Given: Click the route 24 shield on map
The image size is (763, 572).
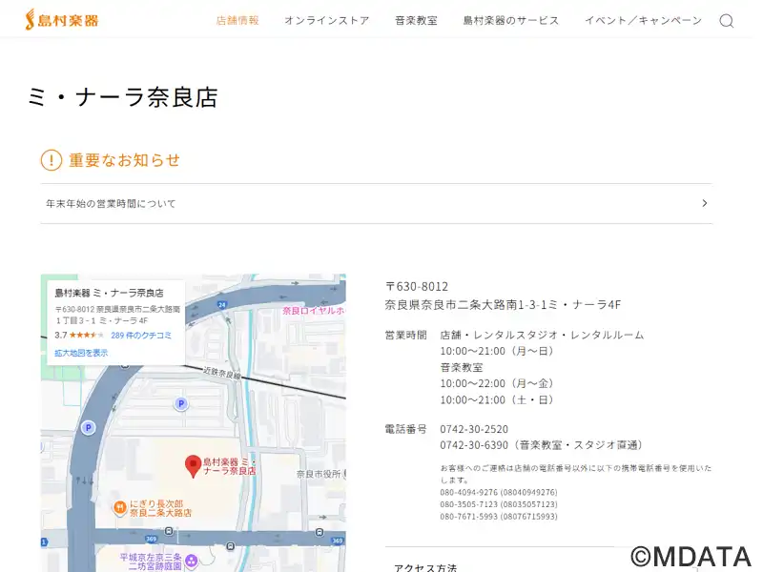Looking at the screenshot, I should point(222,305).
